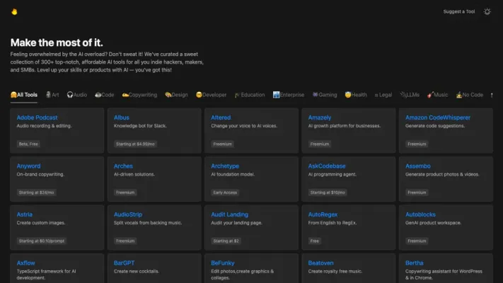Click the Freemium tag on Altered card
The width and height of the screenshot is (503, 283).
(222, 144)
